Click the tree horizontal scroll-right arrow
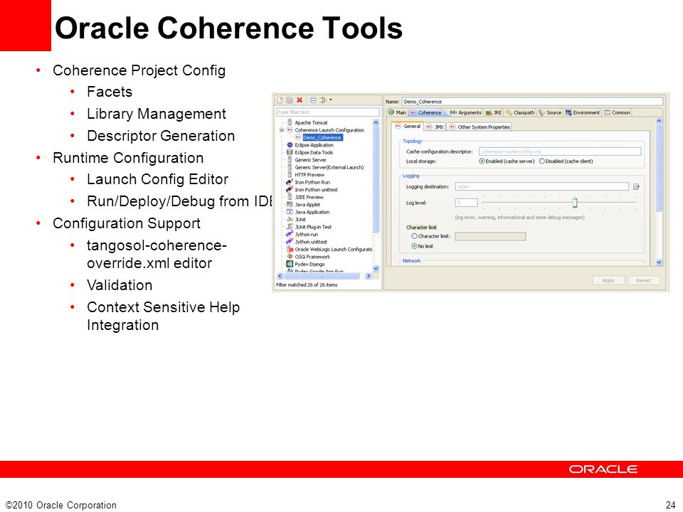The width and height of the screenshot is (683, 512). pos(369,276)
